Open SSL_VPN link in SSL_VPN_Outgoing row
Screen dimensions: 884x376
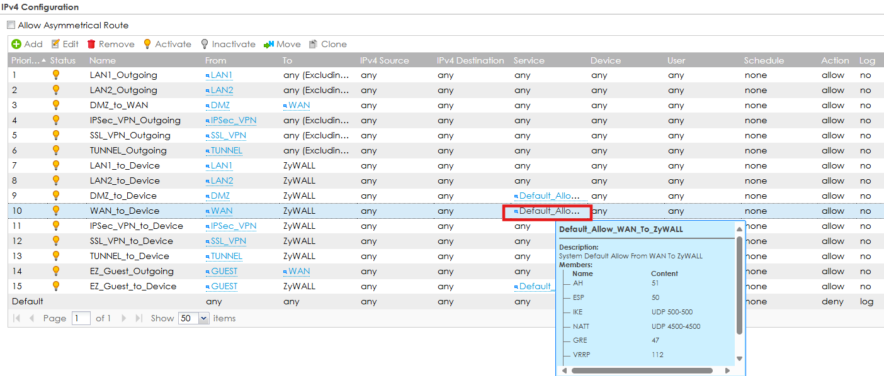(x=226, y=135)
